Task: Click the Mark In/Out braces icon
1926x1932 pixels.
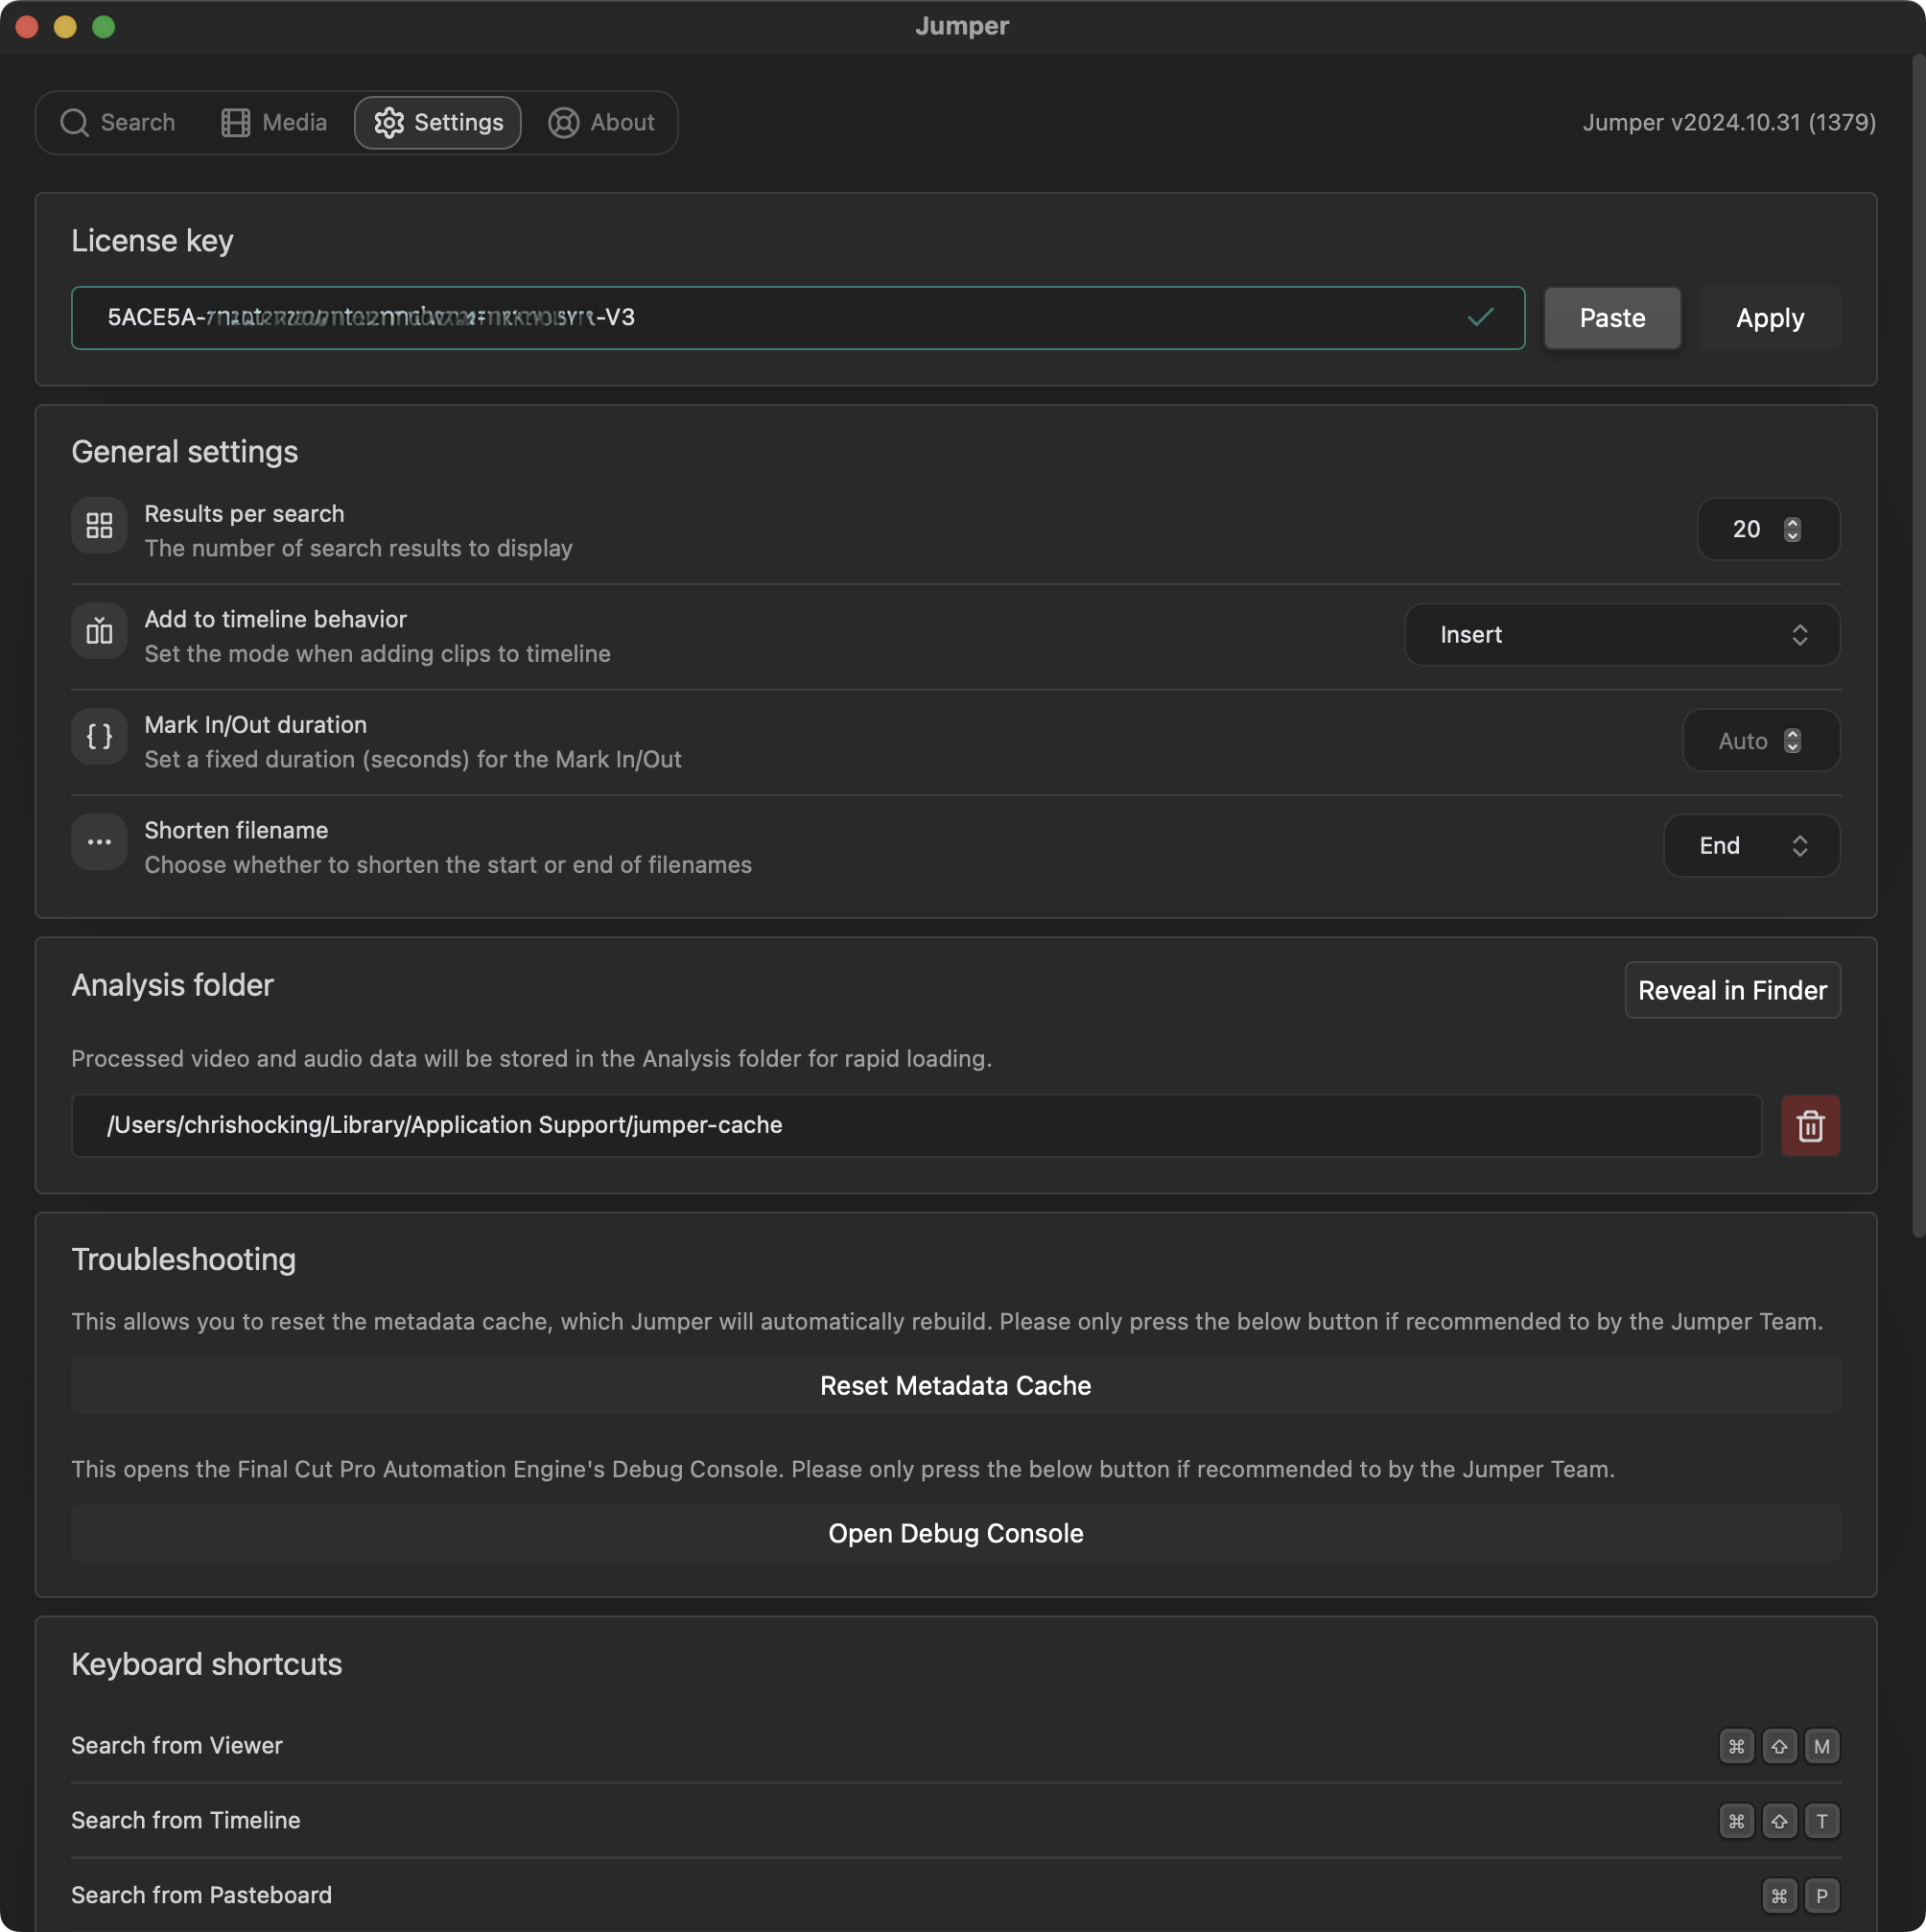Action: point(99,737)
